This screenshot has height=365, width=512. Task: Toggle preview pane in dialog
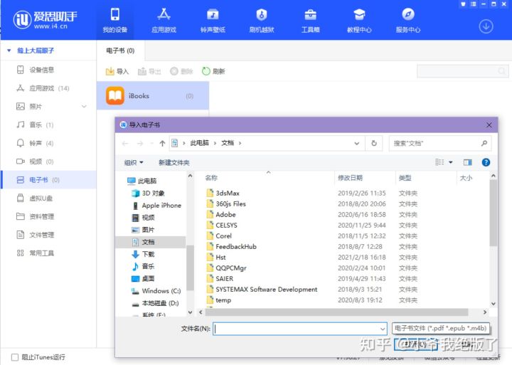(x=468, y=162)
